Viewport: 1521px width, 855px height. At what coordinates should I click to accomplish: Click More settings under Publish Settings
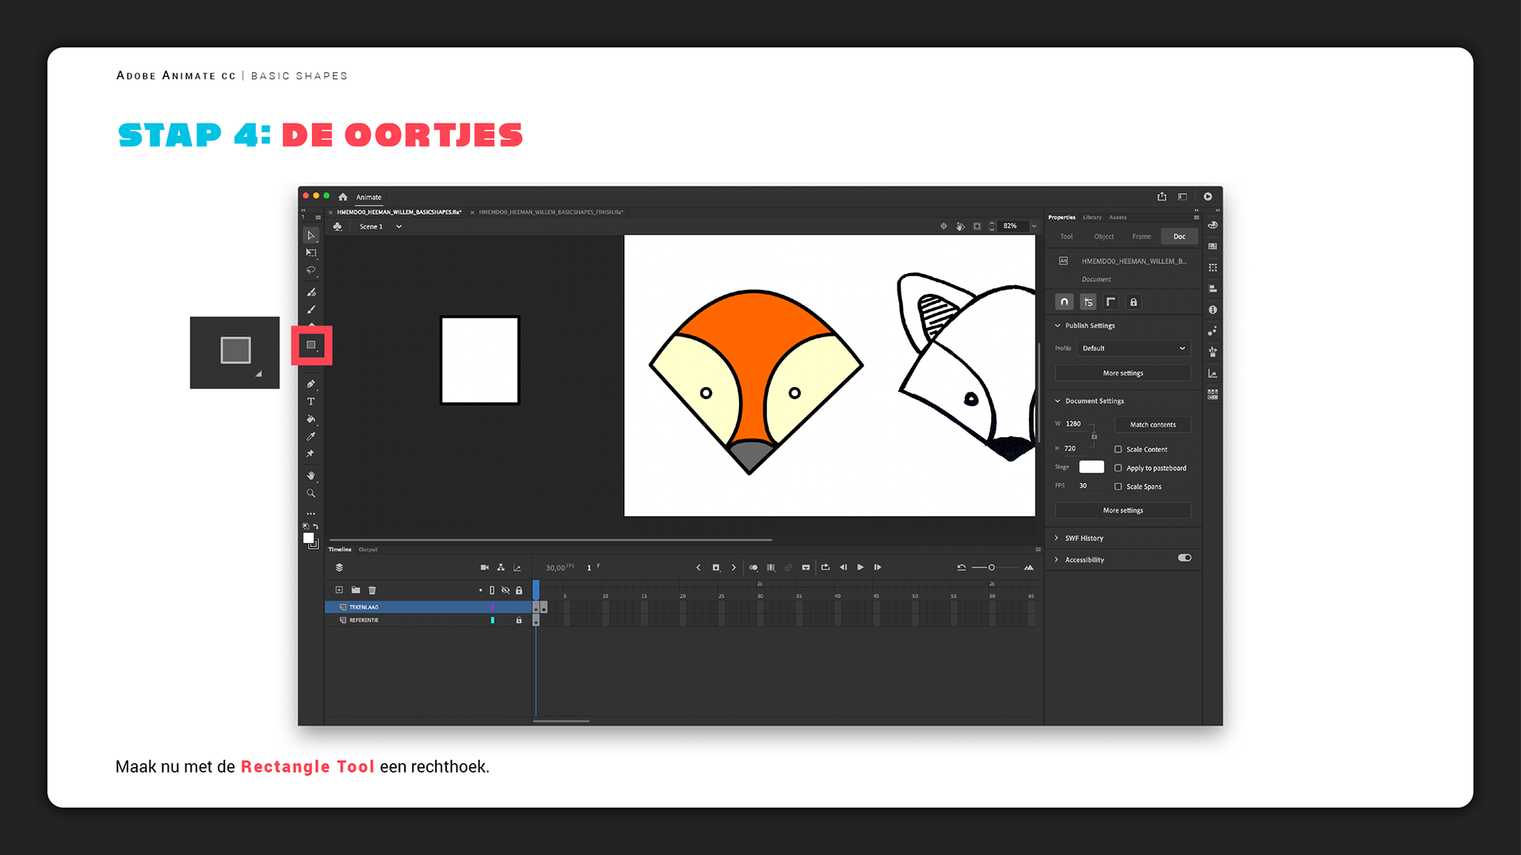point(1123,374)
